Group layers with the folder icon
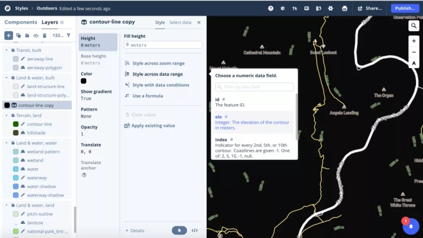The height and width of the screenshot is (238, 423). 27,35
